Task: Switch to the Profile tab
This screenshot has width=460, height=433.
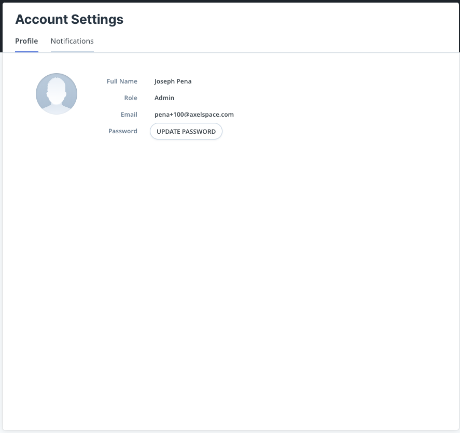Action: tap(26, 41)
